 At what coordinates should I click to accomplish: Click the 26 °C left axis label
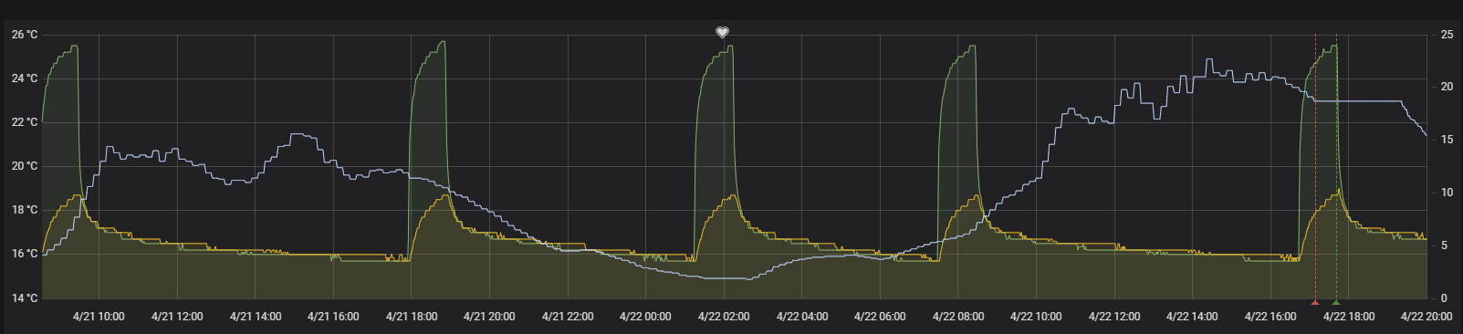[25, 35]
